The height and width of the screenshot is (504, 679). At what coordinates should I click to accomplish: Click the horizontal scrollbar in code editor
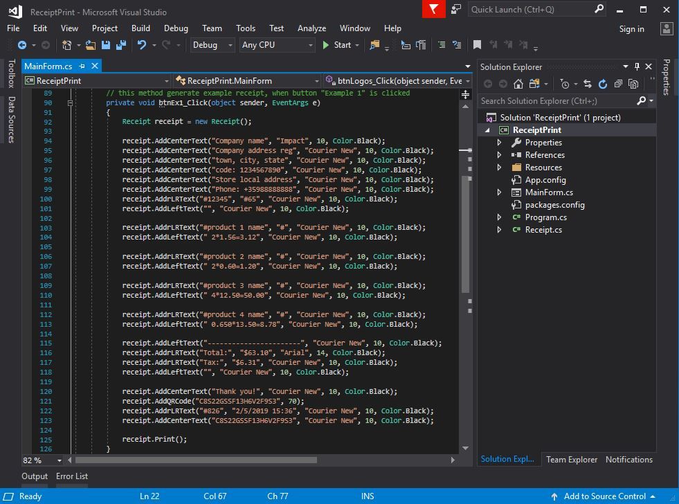[x=196, y=460]
